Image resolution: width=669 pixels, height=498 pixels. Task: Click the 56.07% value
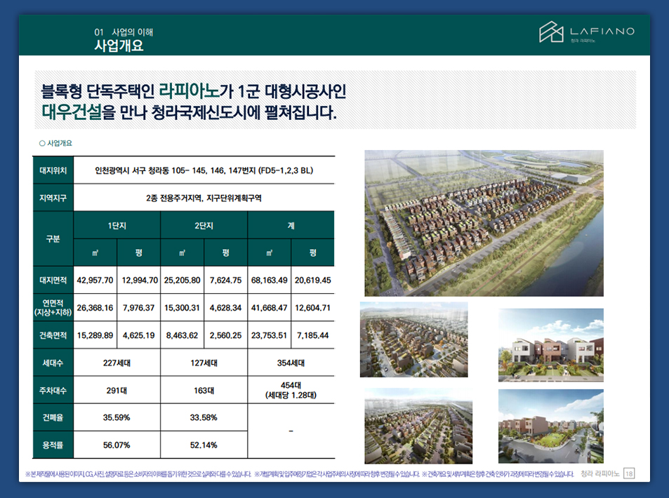(117, 445)
